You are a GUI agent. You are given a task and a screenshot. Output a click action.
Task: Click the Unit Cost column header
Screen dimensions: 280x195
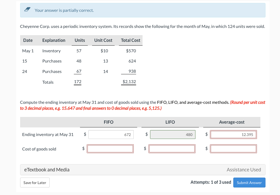(103, 40)
